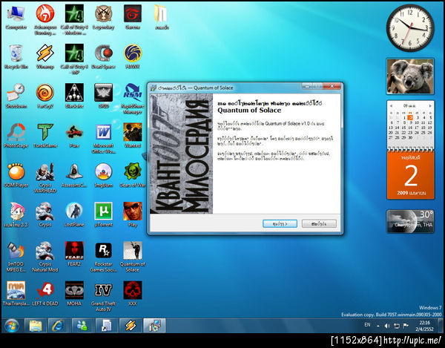The height and width of the screenshot is (348, 445).
Task: Open Rockstar Games Social Club icon
Action: 104,257
